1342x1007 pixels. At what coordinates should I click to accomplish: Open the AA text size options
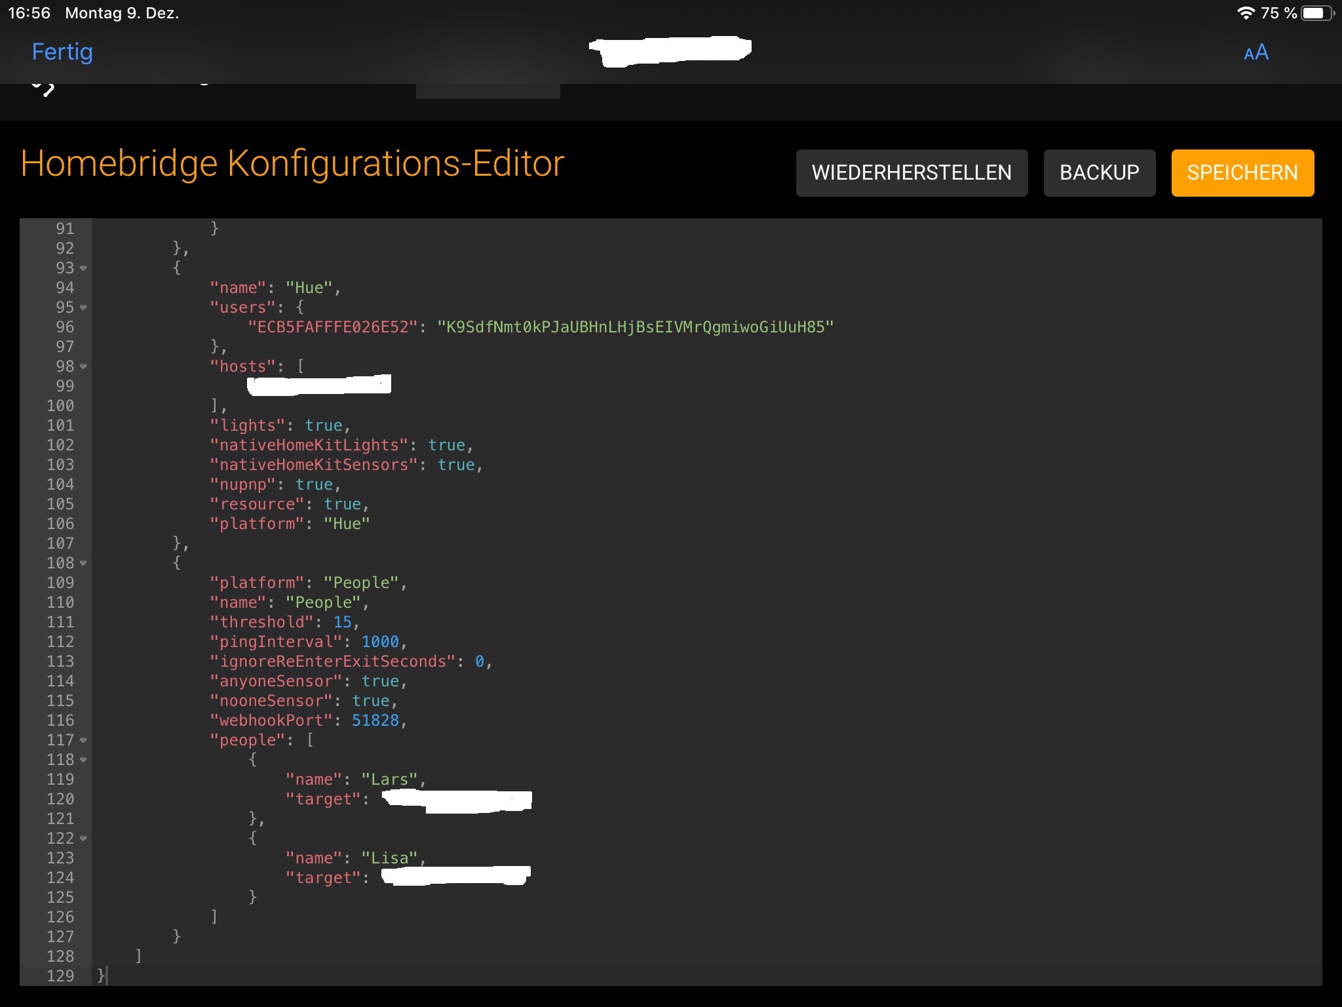1256,52
